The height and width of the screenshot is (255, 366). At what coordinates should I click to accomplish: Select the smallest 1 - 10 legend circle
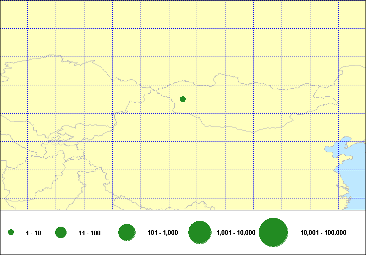pyautogui.click(x=11, y=233)
